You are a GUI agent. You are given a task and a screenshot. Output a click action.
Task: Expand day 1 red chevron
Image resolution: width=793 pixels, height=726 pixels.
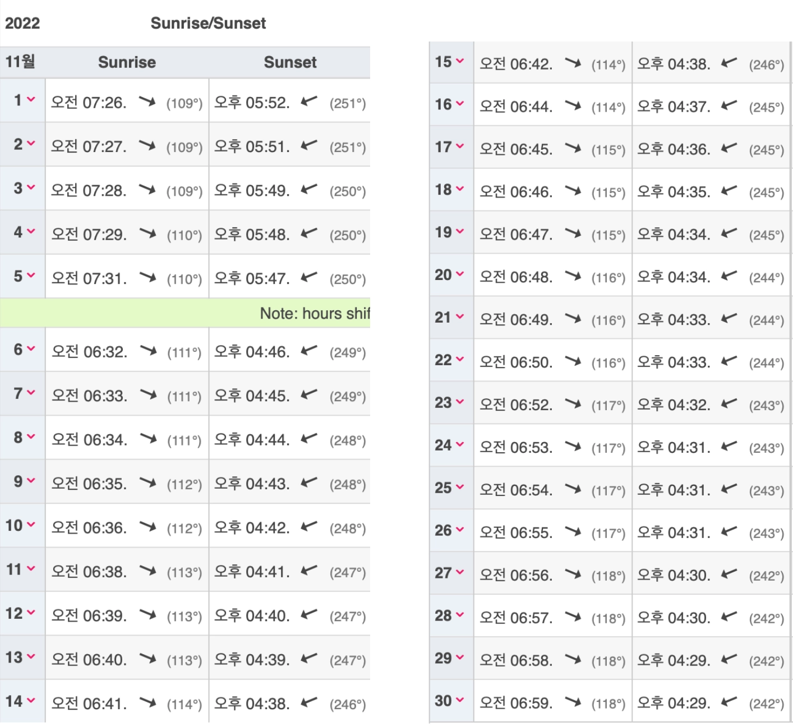click(x=31, y=100)
